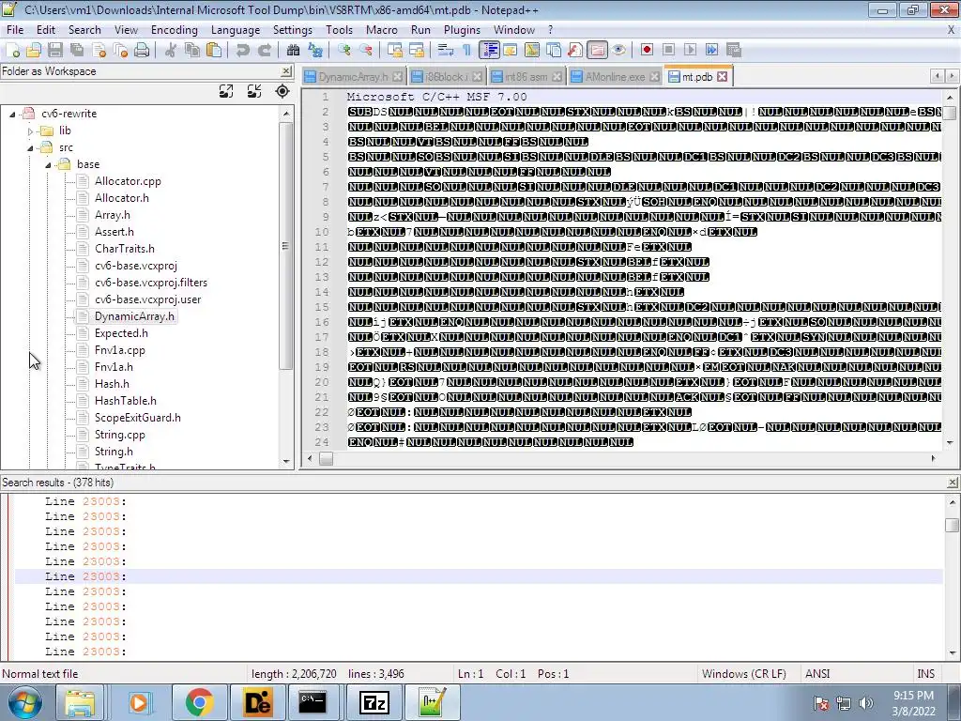Click the search results vertical scrollbar thumb
The height and width of the screenshot is (721, 961).
[952, 526]
